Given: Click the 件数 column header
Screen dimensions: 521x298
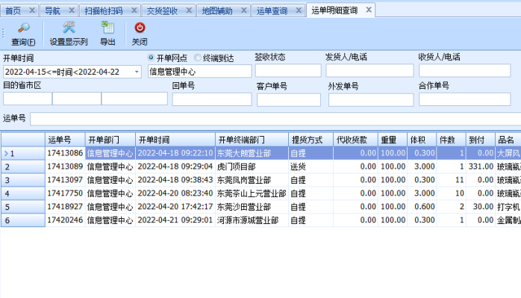Looking at the screenshot, I should [x=451, y=140].
